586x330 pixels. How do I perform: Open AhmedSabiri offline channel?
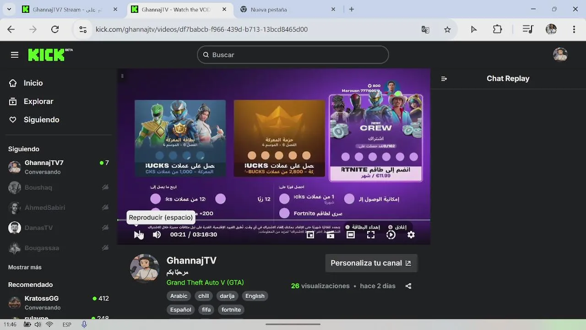pyautogui.click(x=59, y=208)
